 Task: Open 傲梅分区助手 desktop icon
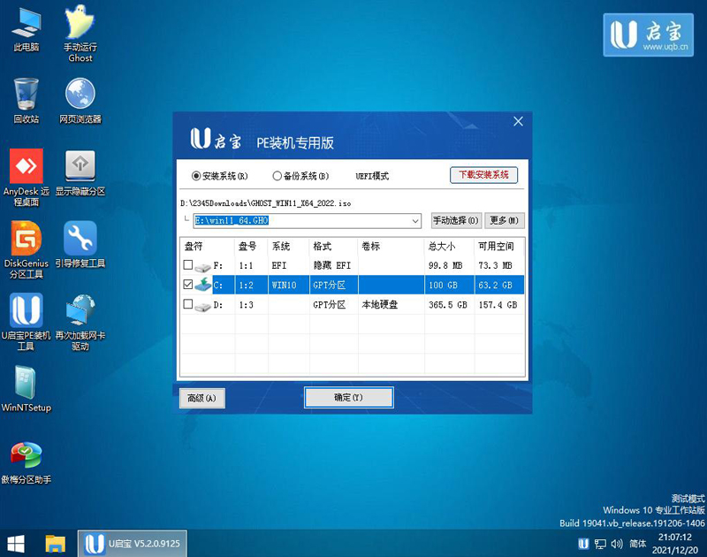click(27, 462)
